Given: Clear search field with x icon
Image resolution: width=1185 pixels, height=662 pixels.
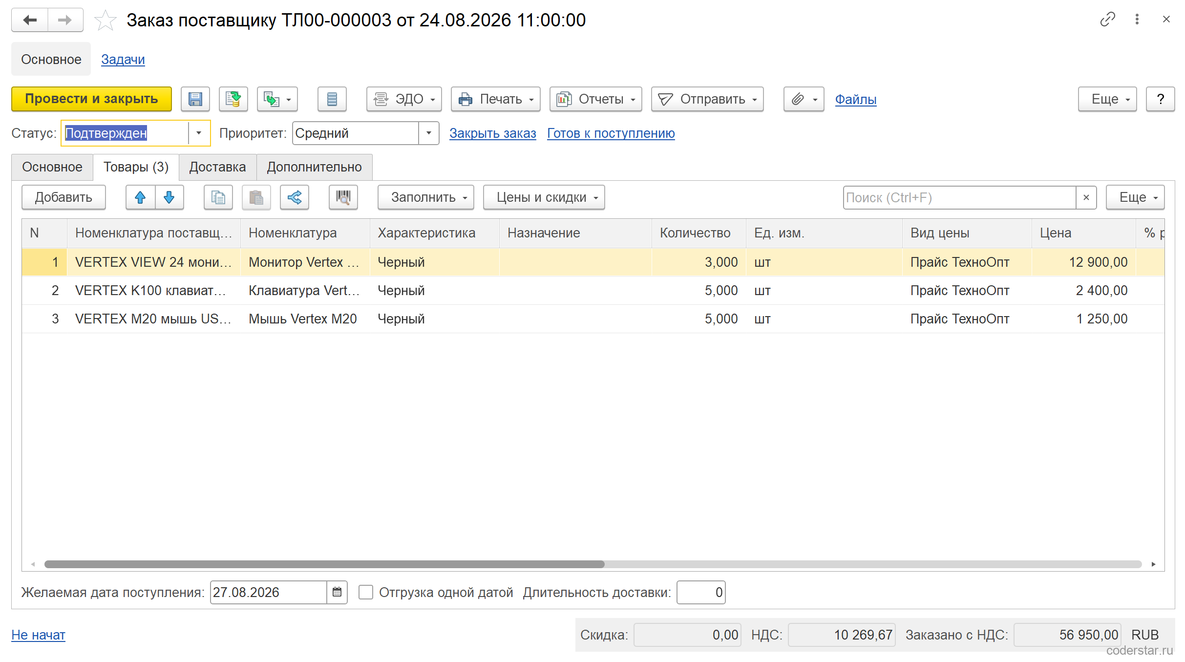Looking at the screenshot, I should click(1086, 197).
